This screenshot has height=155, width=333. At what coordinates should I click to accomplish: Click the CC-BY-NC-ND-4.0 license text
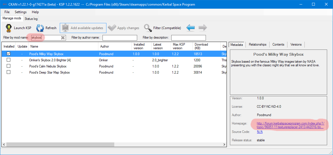click(269, 107)
